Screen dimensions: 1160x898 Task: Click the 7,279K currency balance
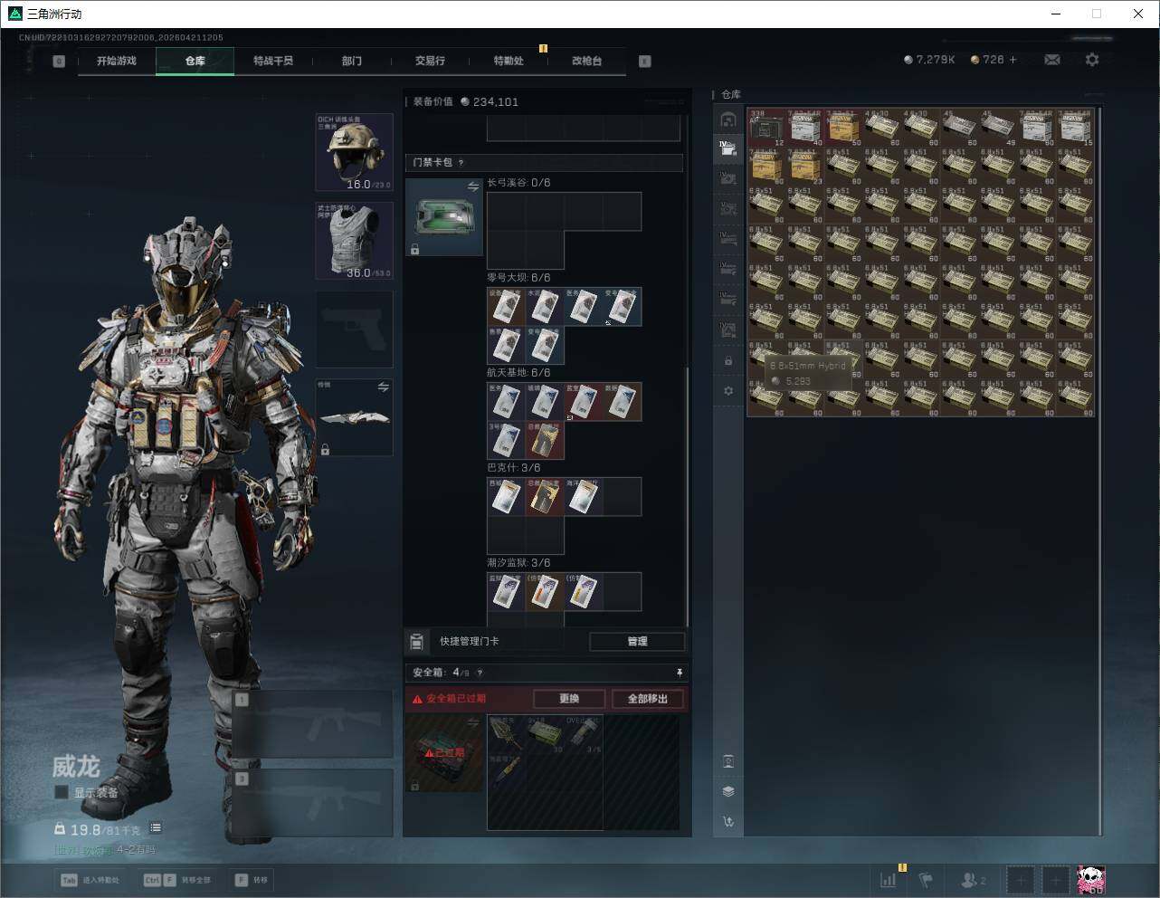click(x=929, y=60)
